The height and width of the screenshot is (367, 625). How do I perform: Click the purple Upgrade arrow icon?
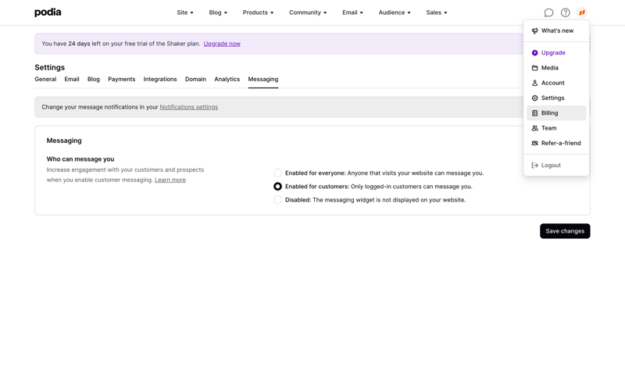(x=535, y=52)
